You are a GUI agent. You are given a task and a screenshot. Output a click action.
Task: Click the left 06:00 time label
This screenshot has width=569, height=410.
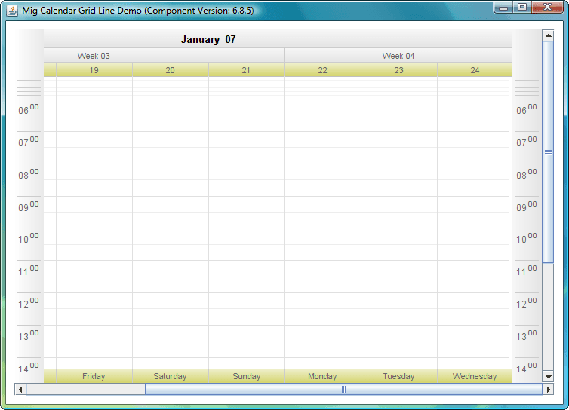(29, 109)
